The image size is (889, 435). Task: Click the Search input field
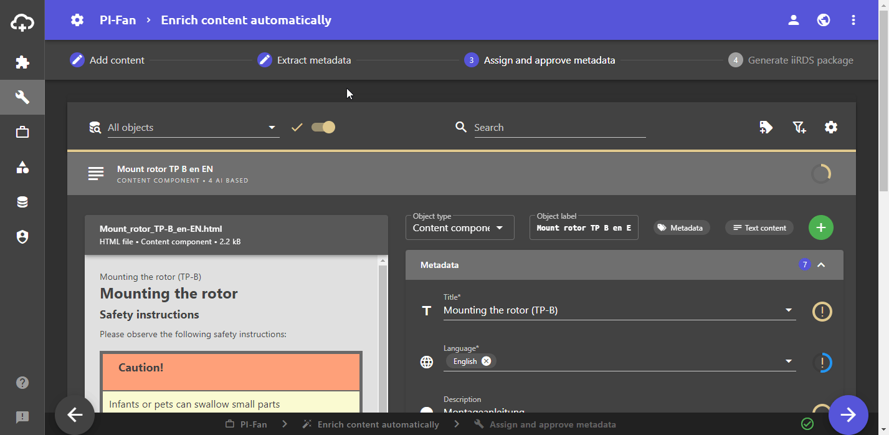click(x=559, y=127)
